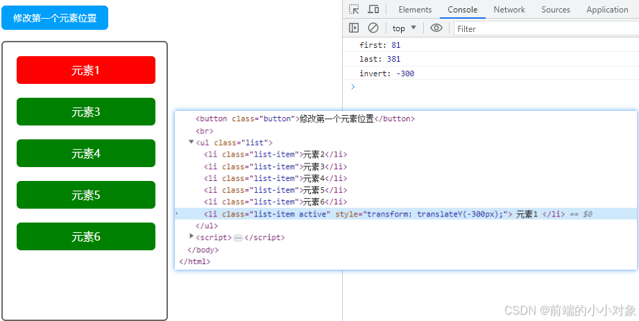
Task: Select the green 元素3 list item
Action: (86, 112)
